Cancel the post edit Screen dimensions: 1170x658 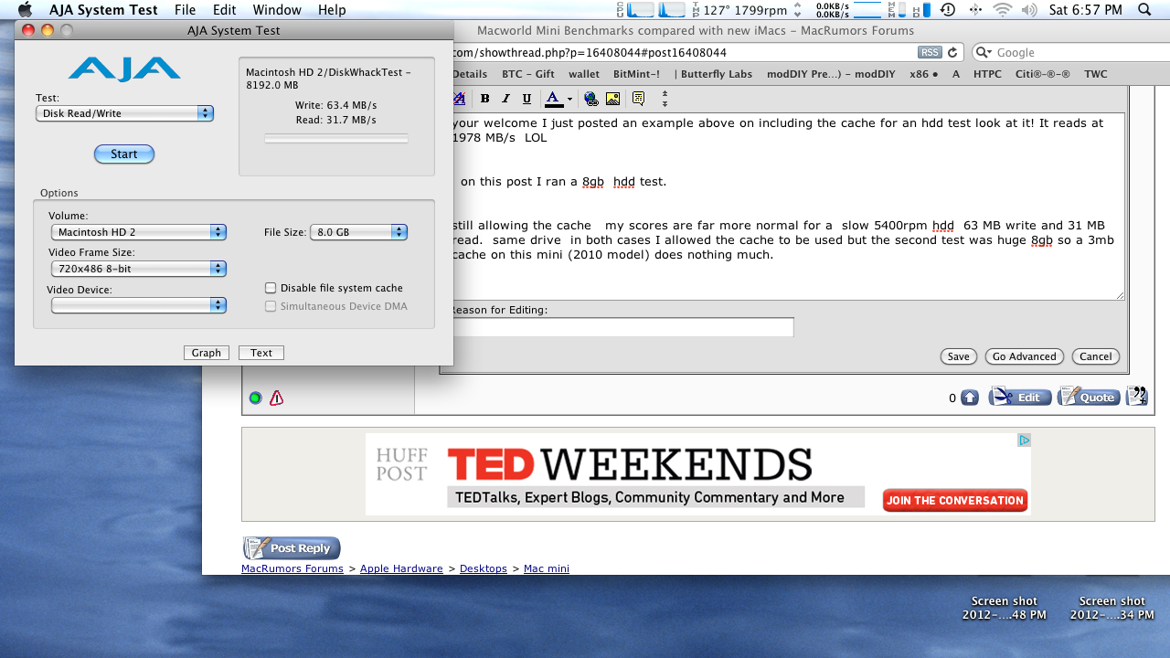tap(1095, 356)
